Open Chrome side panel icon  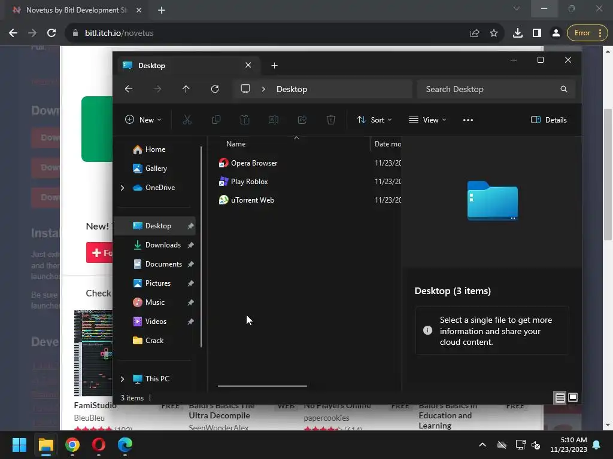pos(537,33)
